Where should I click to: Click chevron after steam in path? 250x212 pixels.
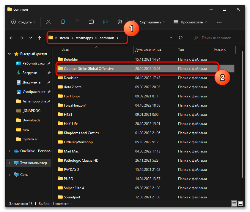[x=72, y=38]
